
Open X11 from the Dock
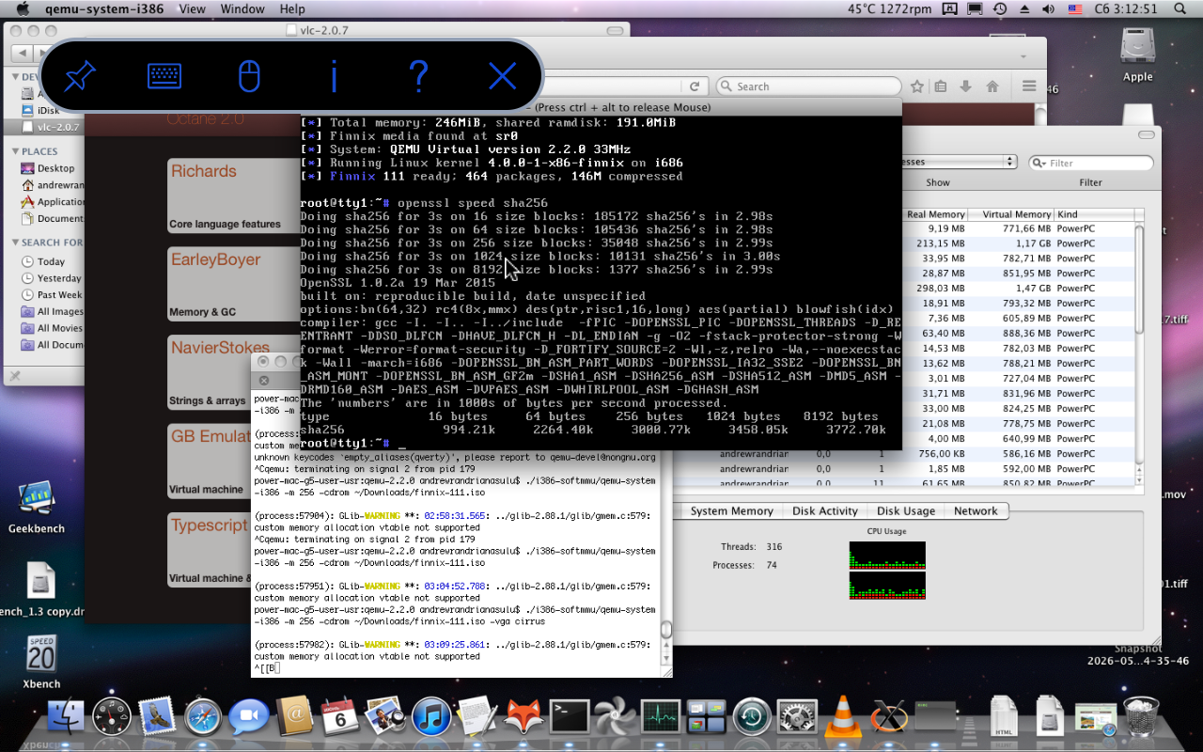click(x=888, y=718)
